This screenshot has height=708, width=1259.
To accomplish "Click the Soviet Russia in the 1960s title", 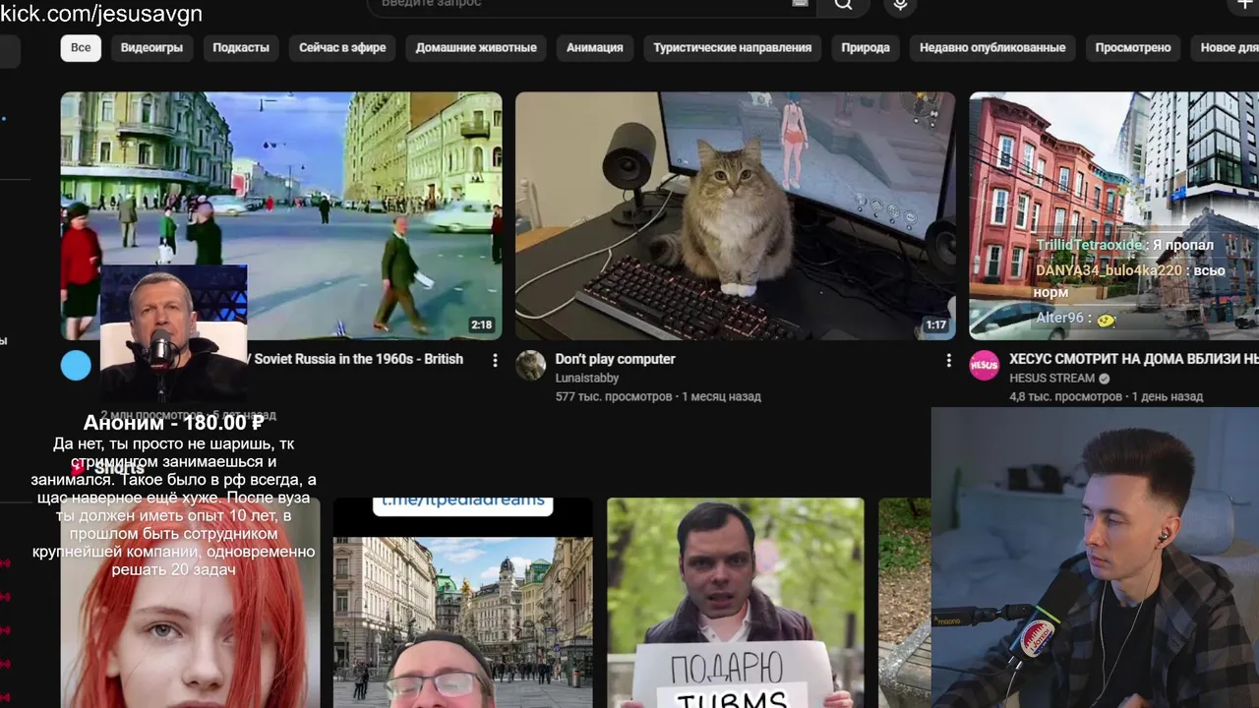I will click(357, 359).
